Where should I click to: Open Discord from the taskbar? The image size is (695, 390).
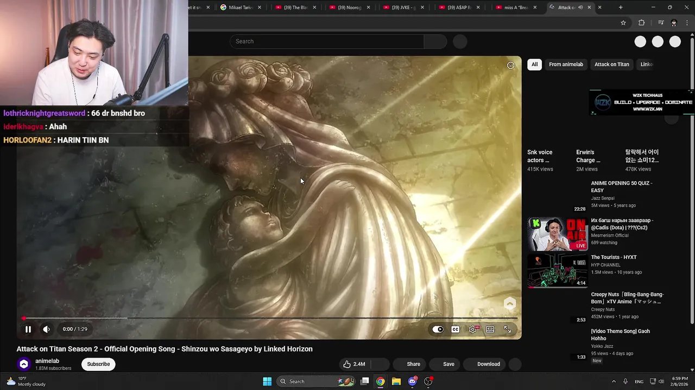[x=412, y=381]
